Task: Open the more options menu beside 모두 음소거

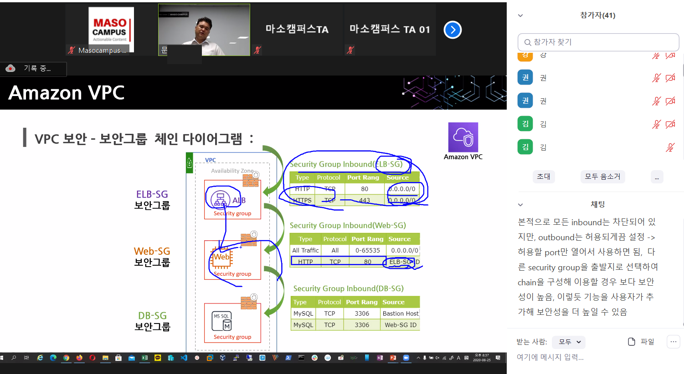Action: tap(657, 177)
